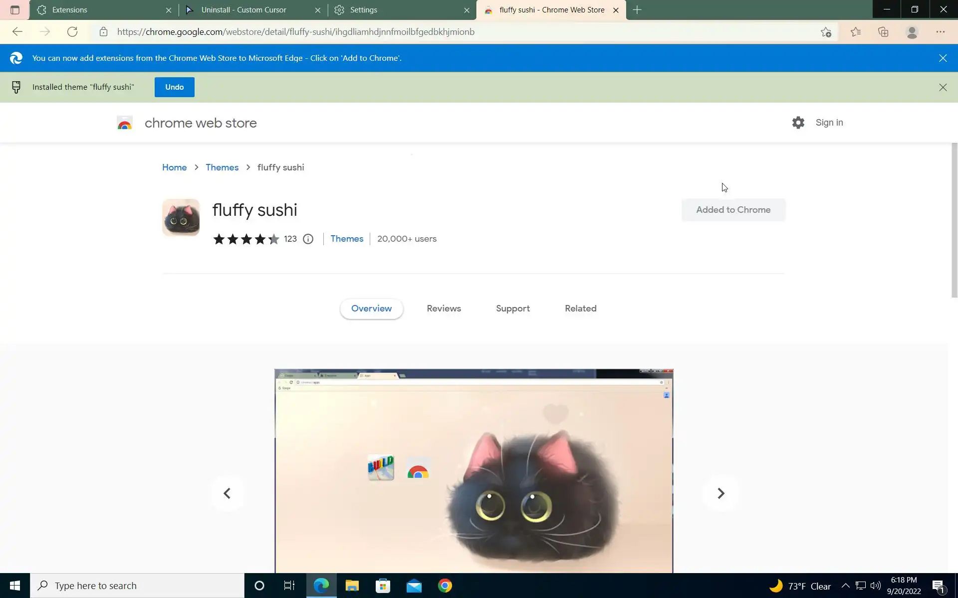Open Google Chrome from the taskbar
The height and width of the screenshot is (598, 958).
[x=445, y=586]
